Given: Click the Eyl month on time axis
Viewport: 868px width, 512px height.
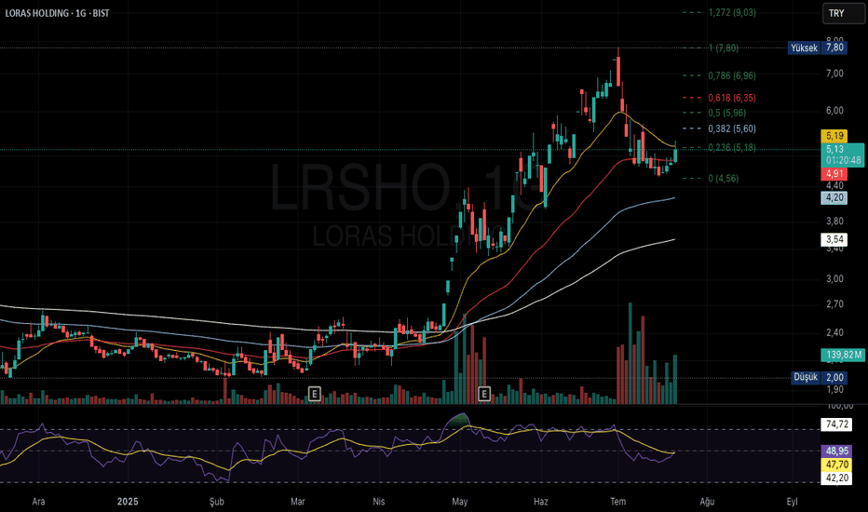Looking at the screenshot, I should [793, 502].
